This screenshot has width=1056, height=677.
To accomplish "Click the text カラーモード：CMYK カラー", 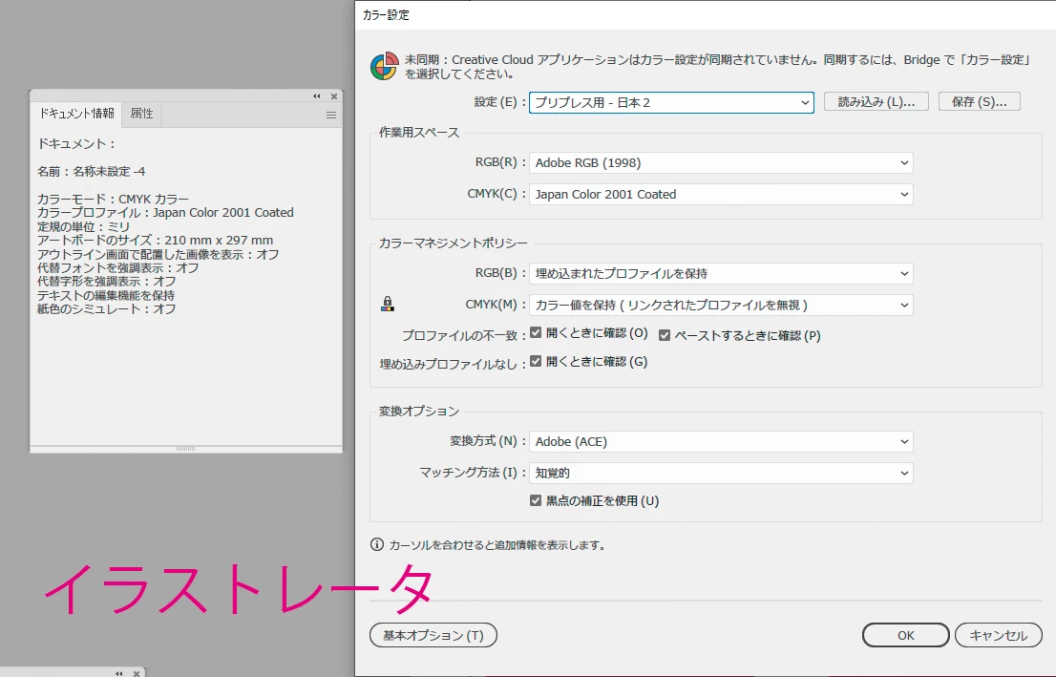I will [113, 199].
